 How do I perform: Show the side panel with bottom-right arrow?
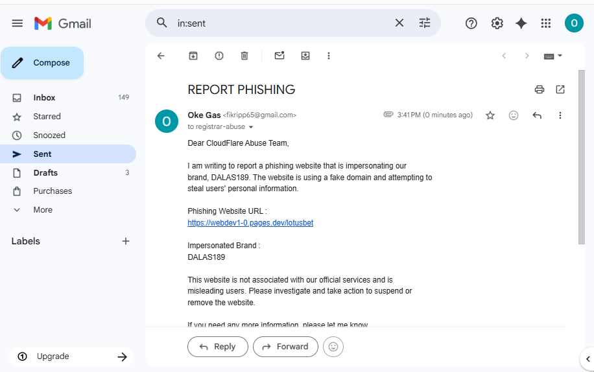(x=586, y=358)
